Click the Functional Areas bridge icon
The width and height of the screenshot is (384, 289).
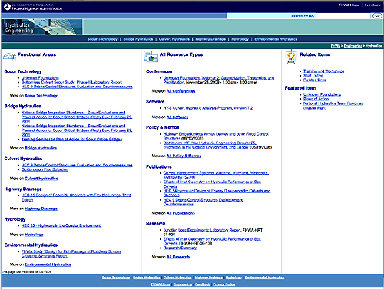[9, 56]
